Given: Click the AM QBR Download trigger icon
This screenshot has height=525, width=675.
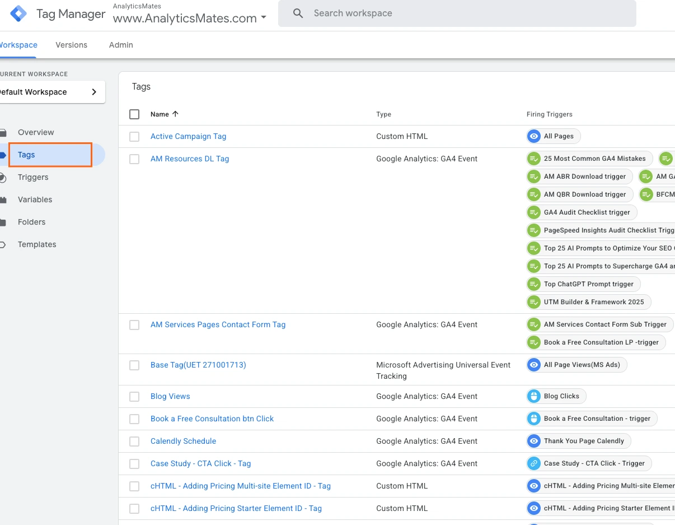Looking at the screenshot, I should click(534, 194).
